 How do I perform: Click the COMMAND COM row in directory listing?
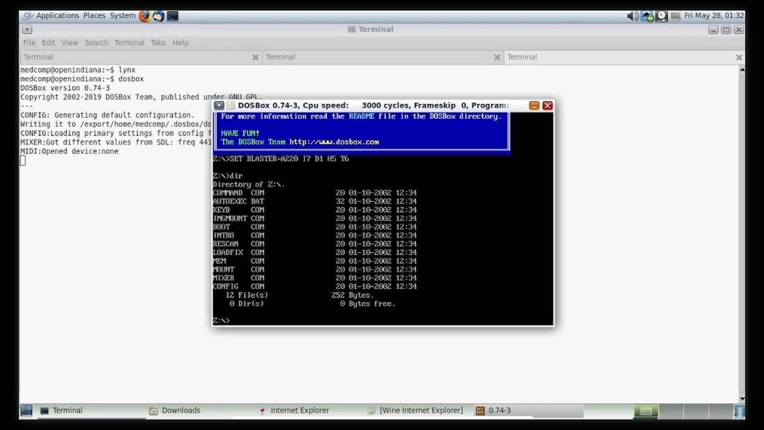315,193
